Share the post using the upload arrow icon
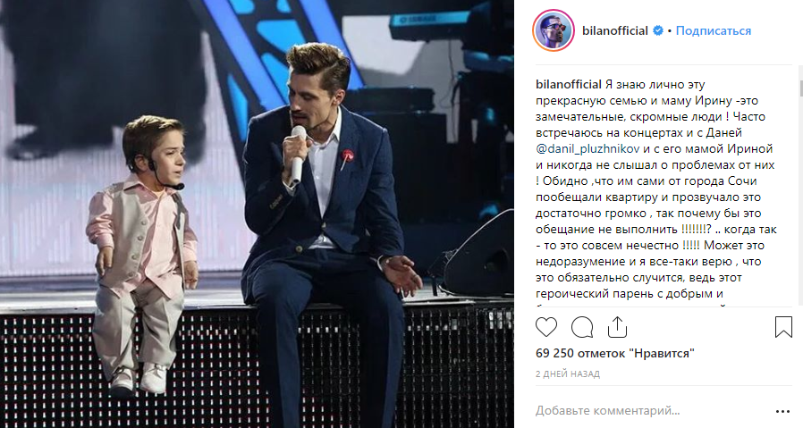 click(617, 327)
